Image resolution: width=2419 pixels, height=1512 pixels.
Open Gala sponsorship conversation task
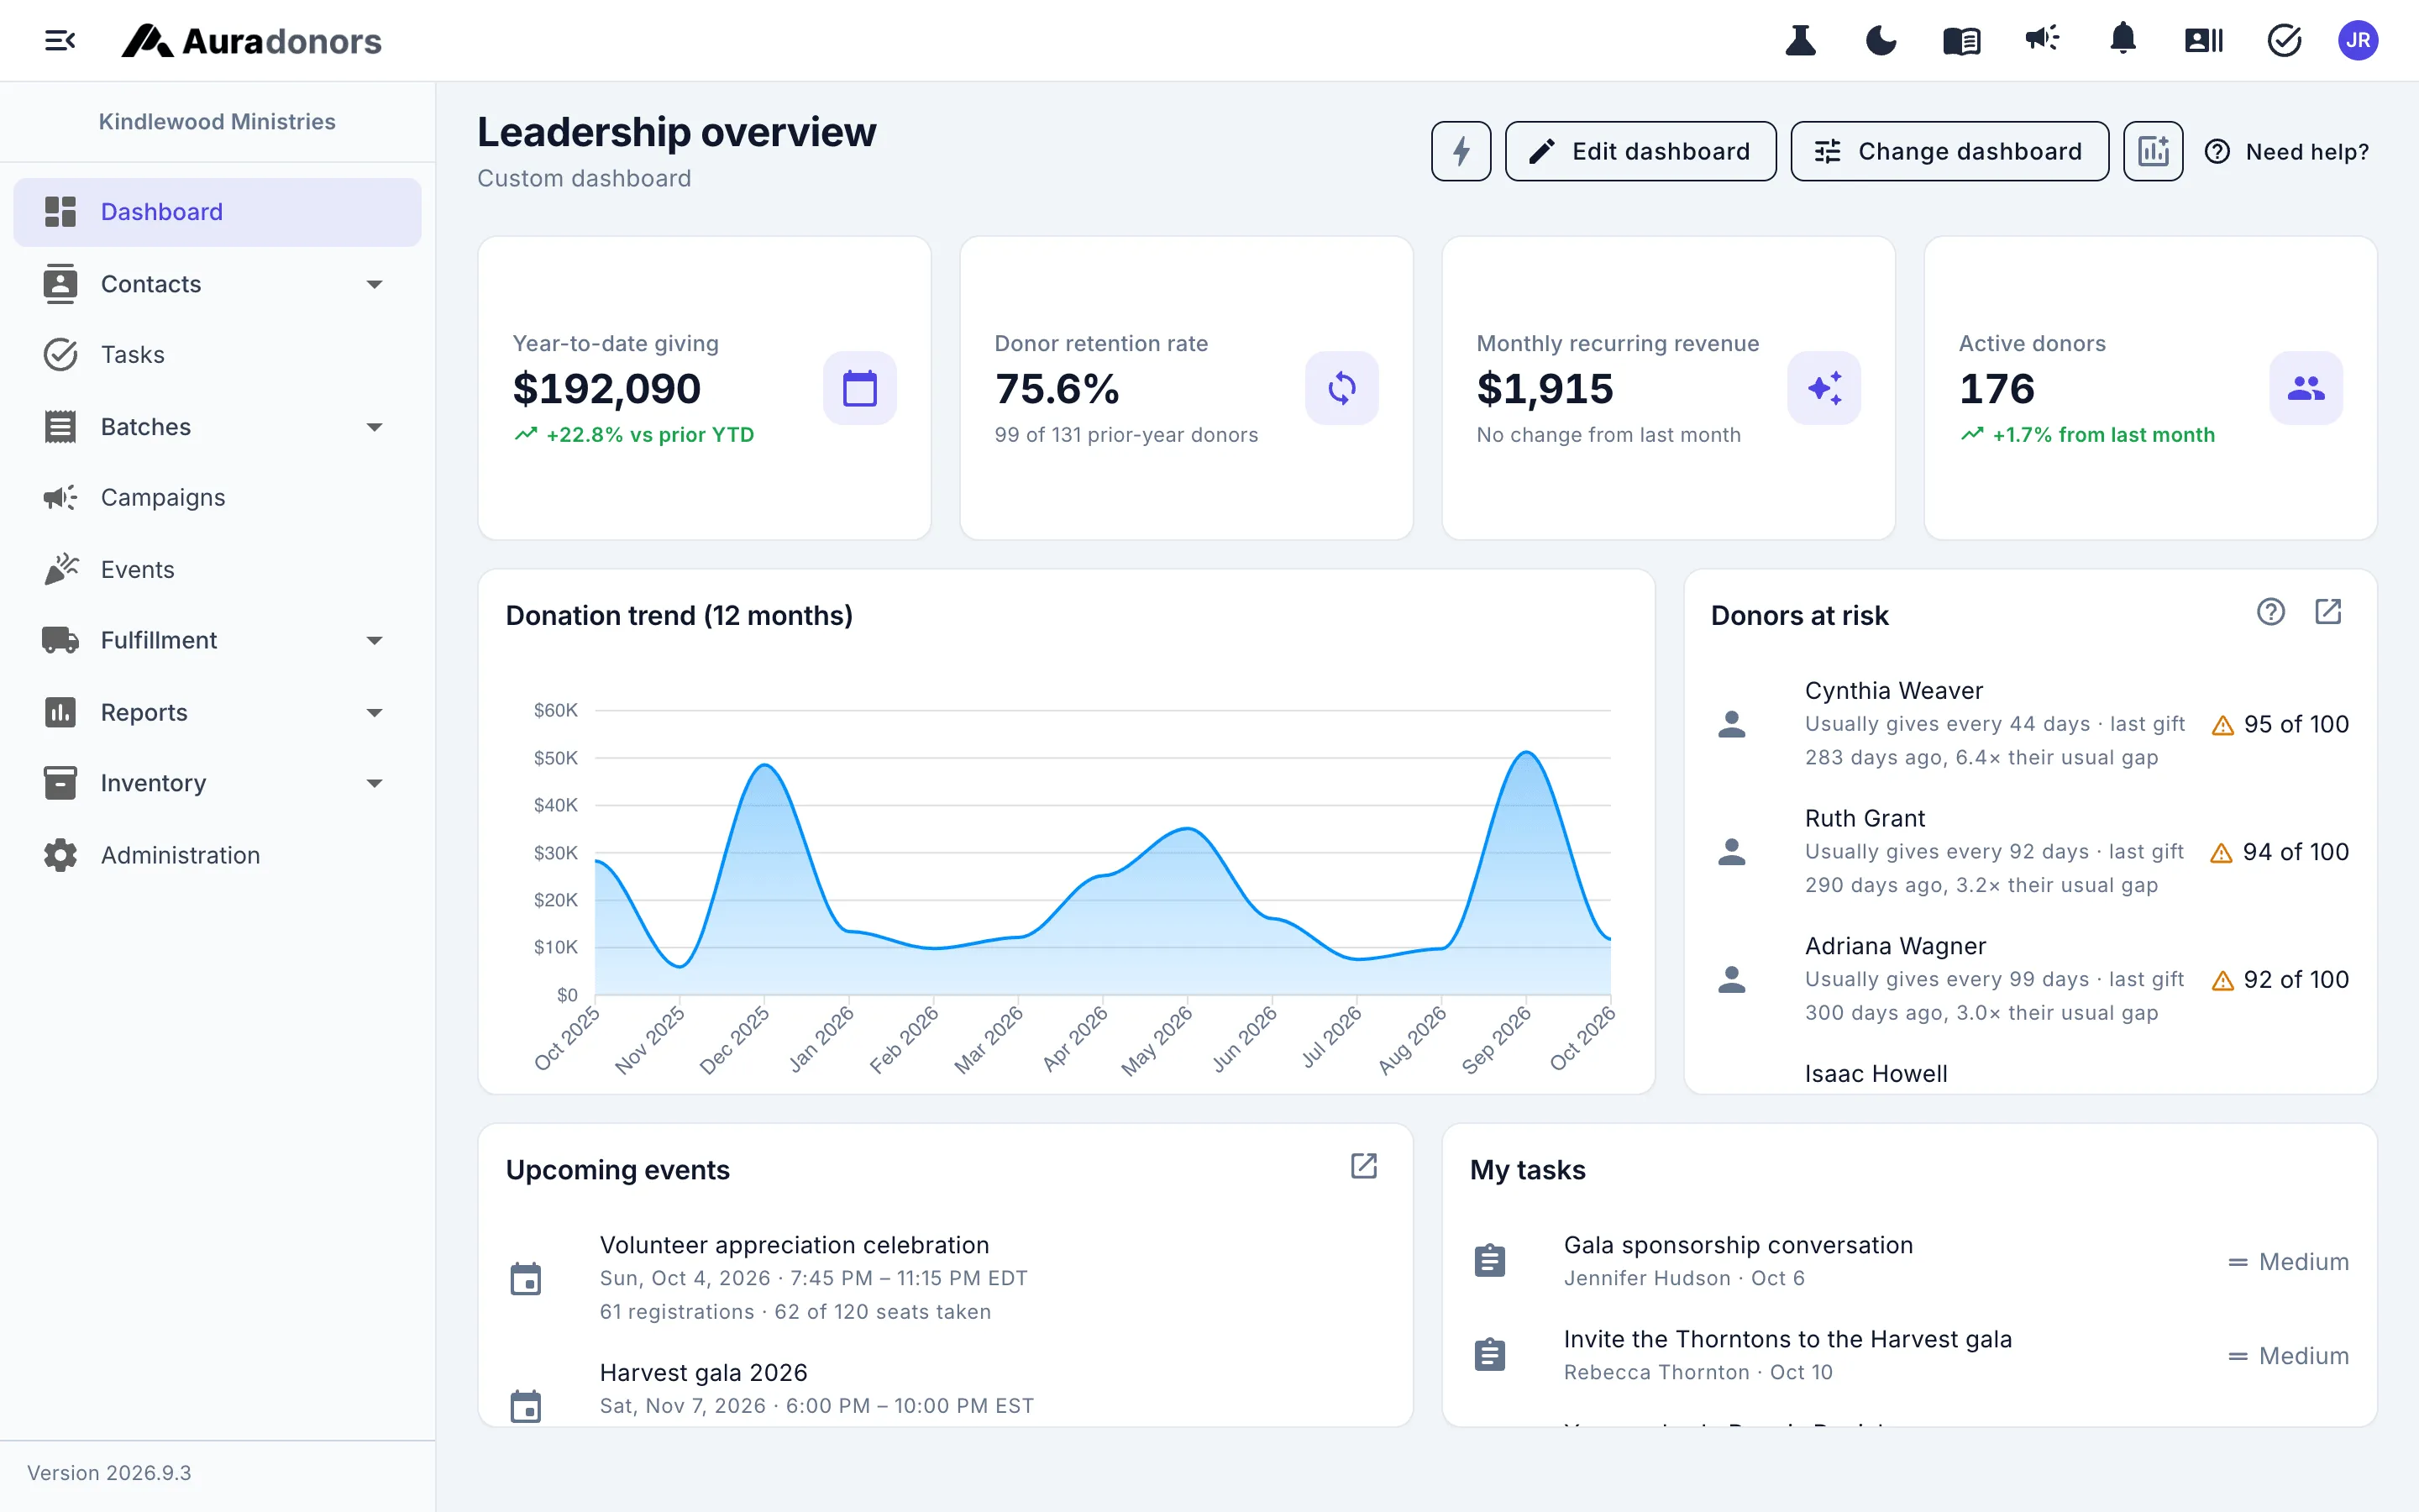click(x=1909, y=1261)
